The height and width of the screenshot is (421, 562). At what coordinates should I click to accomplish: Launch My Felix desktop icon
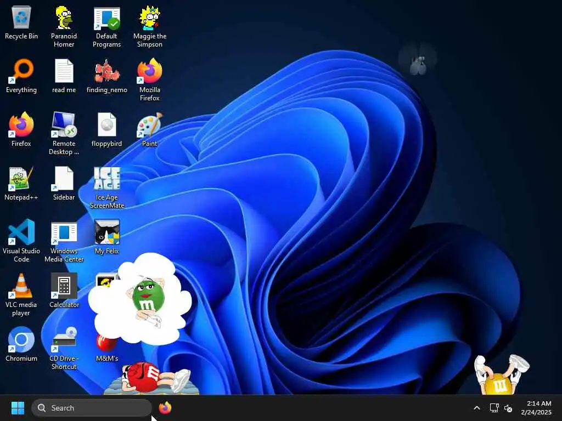107,237
